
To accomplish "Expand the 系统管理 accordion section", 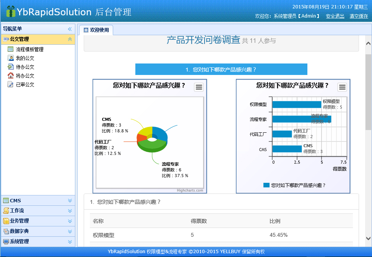I will click(x=70, y=242).
